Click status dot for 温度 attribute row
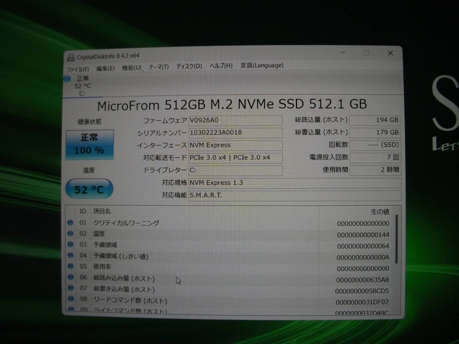This screenshot has height=344, width=459. tap(70, 234)
